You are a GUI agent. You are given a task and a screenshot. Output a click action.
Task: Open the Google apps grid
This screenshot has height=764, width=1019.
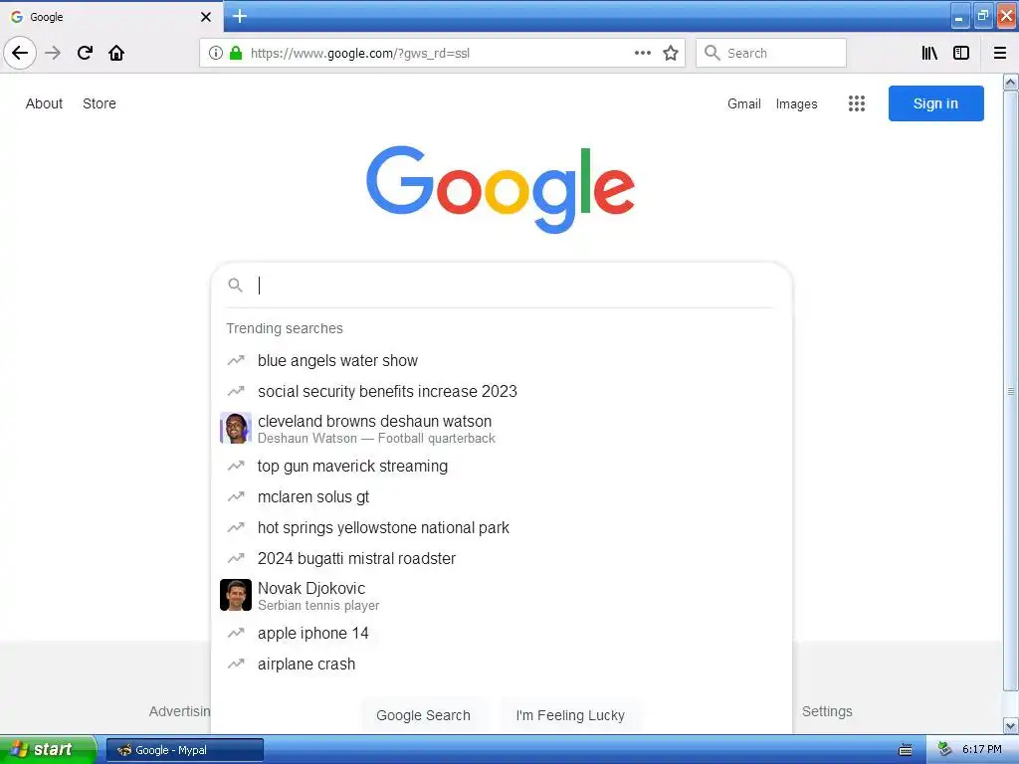pyautogui.click(x=857, y=103)
